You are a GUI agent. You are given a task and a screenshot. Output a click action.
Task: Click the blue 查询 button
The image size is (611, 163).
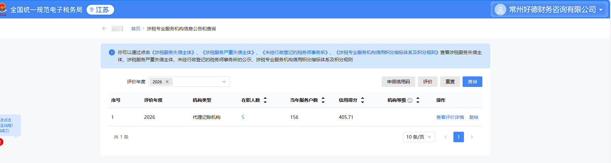pos(472,82)
